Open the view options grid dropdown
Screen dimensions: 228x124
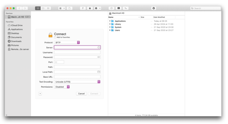pos(62,8)
